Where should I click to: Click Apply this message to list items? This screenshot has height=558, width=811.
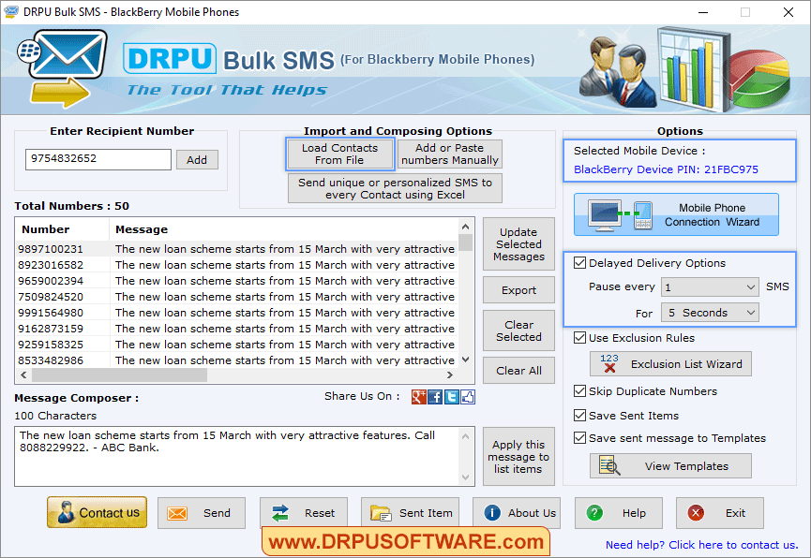518,456
